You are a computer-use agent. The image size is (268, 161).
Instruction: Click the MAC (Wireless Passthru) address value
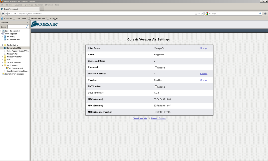point(162,112)
